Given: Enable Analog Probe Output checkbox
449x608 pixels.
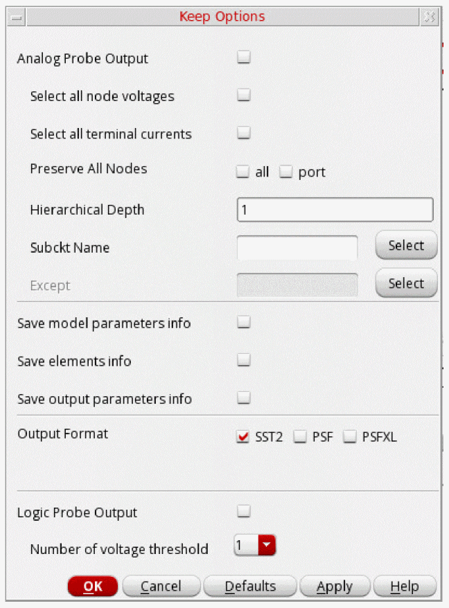Looking at the screenshot, I should click(244, 58).
